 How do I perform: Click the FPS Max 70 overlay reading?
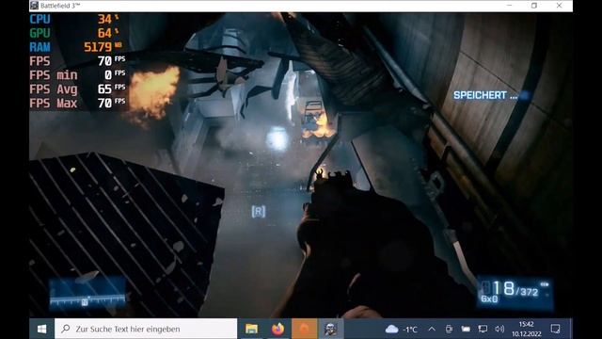(77, 103)
